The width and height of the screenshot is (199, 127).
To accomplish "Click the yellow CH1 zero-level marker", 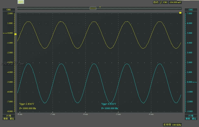I will pyautogui.click(x=16, y=33).
